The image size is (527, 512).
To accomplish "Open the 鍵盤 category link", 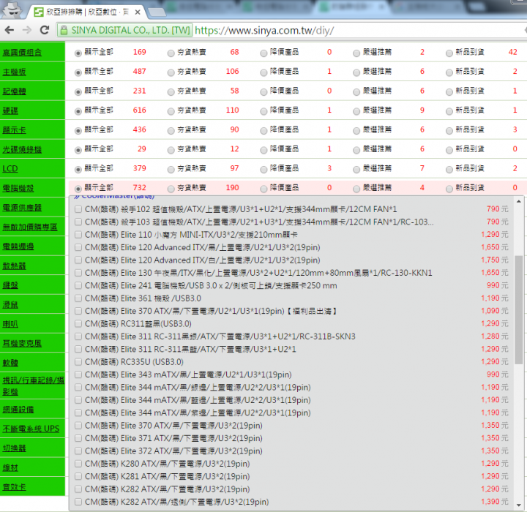I will (x=10, y=285).
